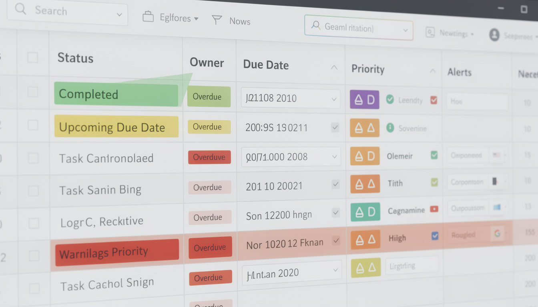This screenshot has width=538, height=307.
Task: Select the row checkbox for Task Sanin Bing
Action: point(34,191)
